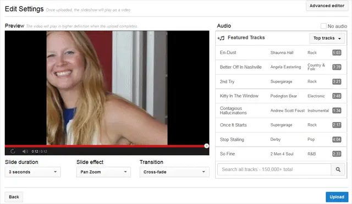Click the red video progress bar handle
This screenshot has height=204, width=352.
click(207, 146)
